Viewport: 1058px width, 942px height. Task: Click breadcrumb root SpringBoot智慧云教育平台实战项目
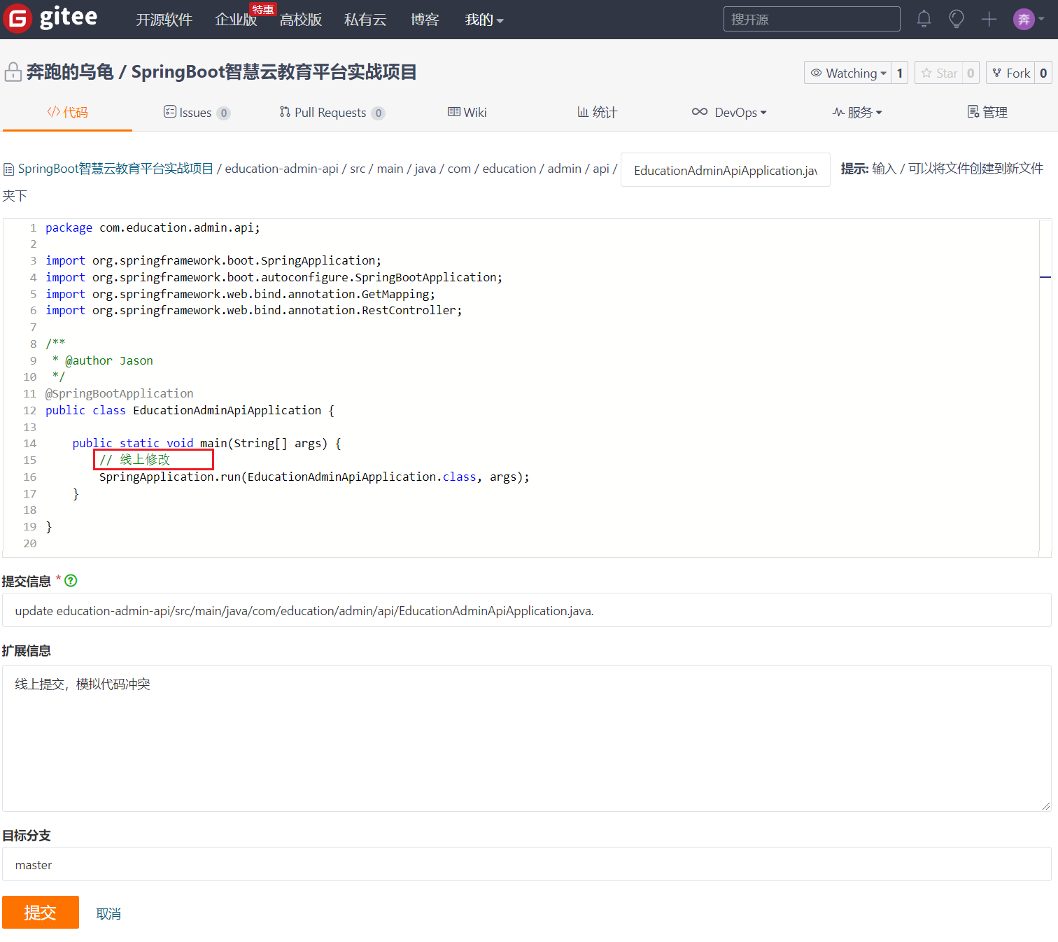(x=115, y=169)
